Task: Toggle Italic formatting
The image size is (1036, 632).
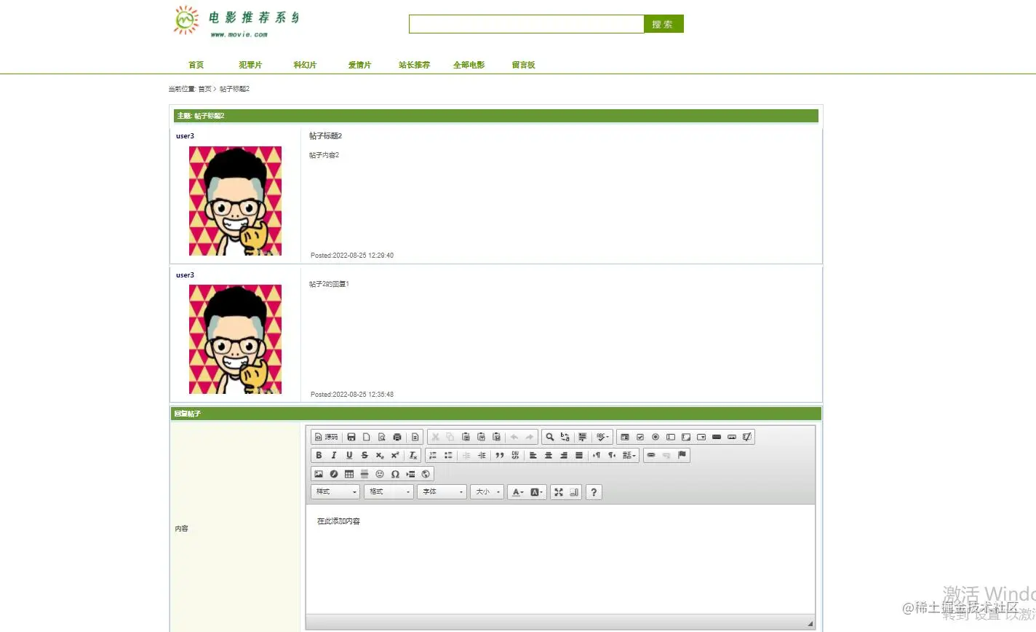Action: click(x=334, y=455)
